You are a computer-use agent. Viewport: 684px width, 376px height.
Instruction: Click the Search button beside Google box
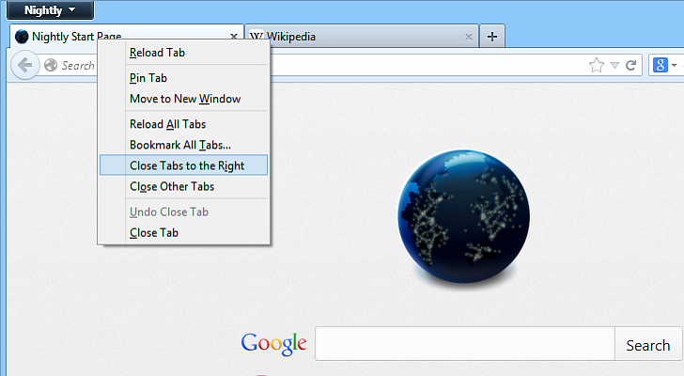click(x=648, y=344)
